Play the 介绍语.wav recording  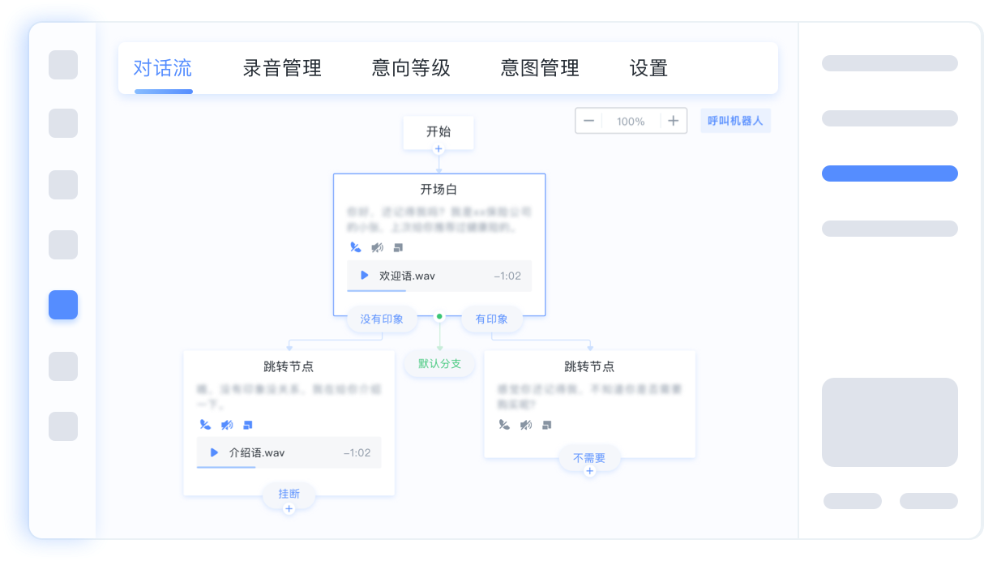coord(214,452)
